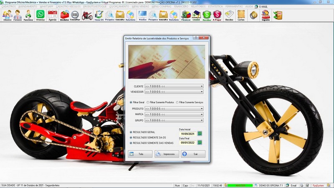Open the AGENDAMENTO menu

(28, 7)
